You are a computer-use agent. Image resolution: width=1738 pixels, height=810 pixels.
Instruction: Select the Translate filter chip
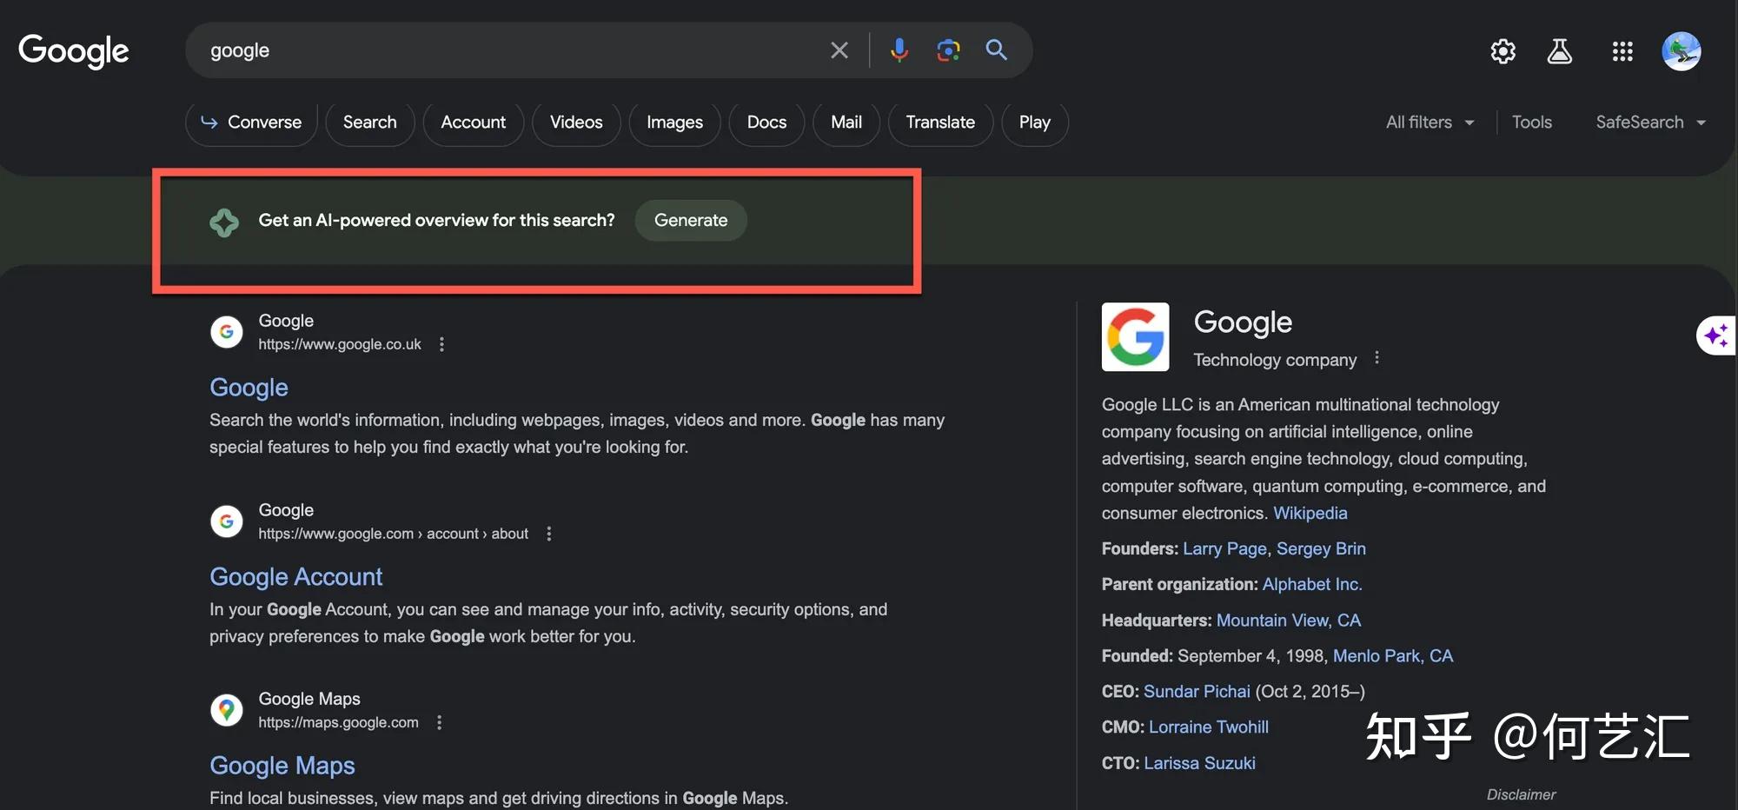click(x=940, y=123)
